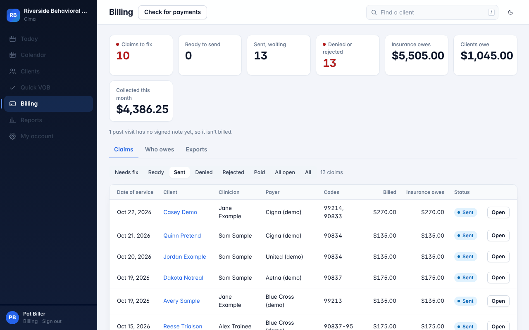Open Dakota Notreal client link

tap(183, 278)
